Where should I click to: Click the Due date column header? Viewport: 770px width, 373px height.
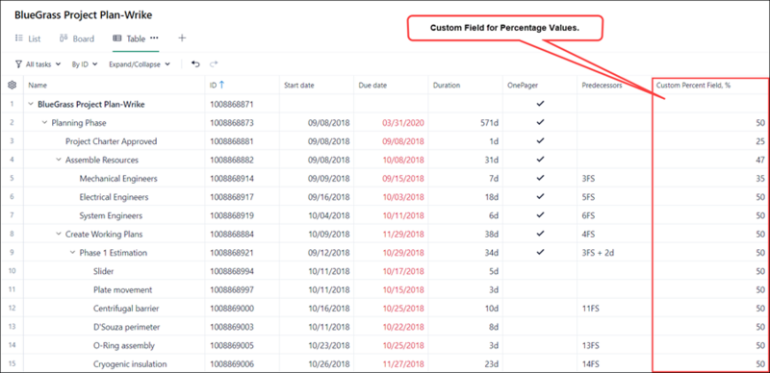pos(391,85)
